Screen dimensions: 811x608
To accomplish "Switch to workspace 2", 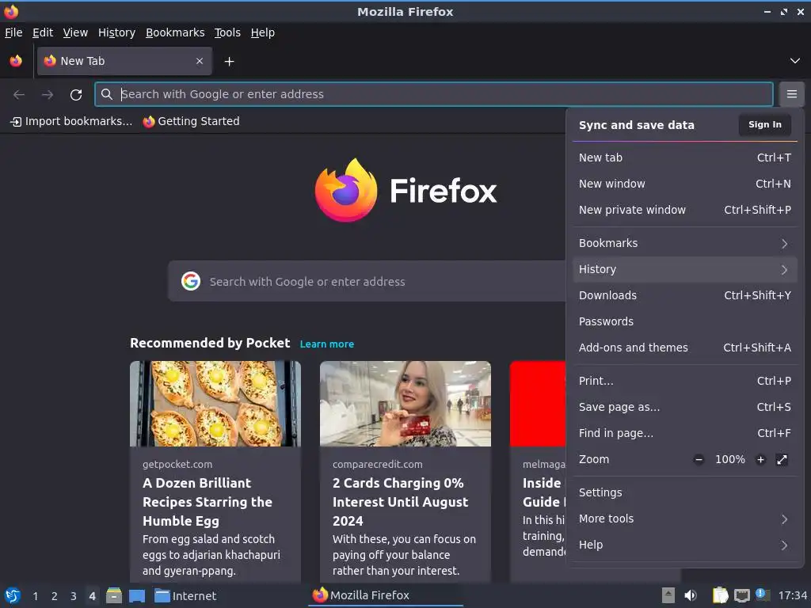I will point(55,596).
